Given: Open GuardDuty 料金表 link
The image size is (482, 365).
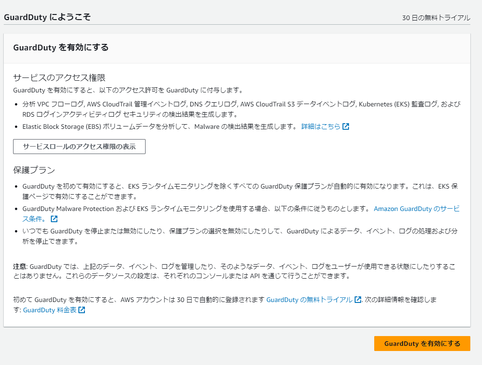Looking at the screenshot, I should tap(49, 310).
